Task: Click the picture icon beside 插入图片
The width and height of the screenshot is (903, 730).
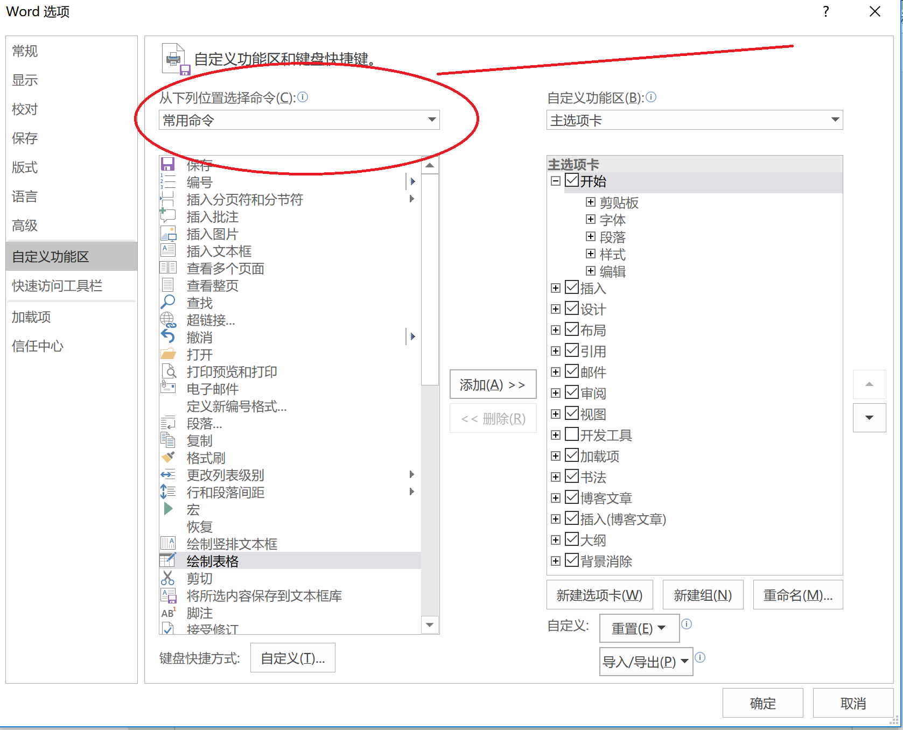Action: (168, 233)
